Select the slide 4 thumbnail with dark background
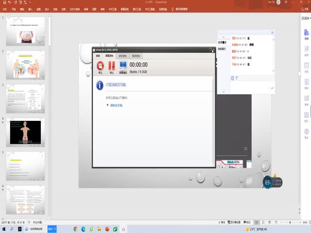Viewport: 311px width, 233px height. point(25,132)
